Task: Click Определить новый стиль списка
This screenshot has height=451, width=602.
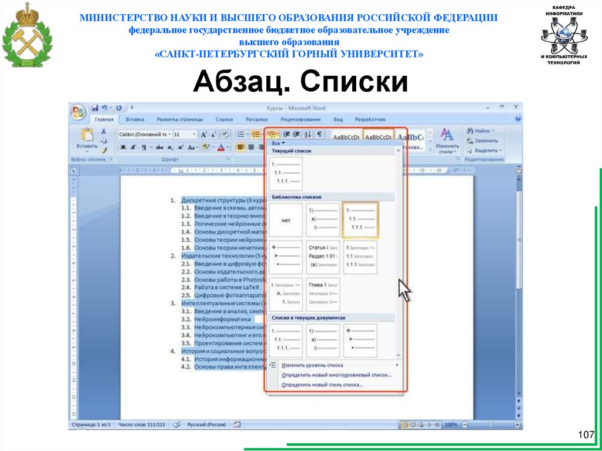Action: coord(322,385)
